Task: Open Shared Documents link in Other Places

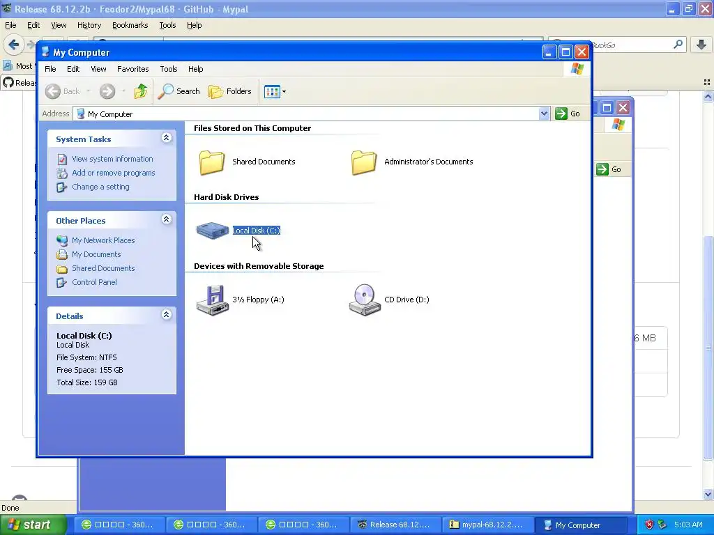Action: click(103, 268)
